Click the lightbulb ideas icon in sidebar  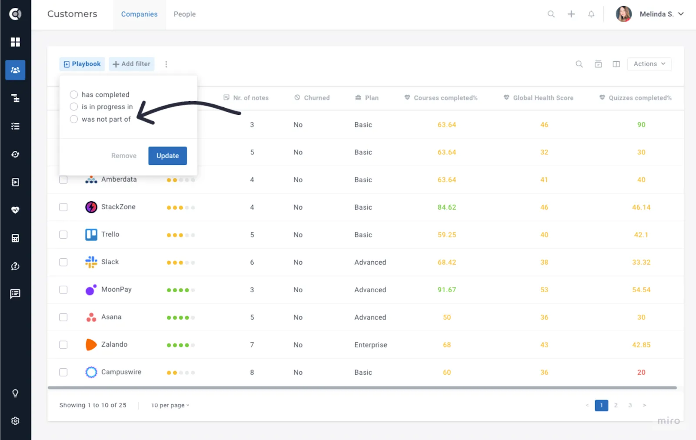15,393
